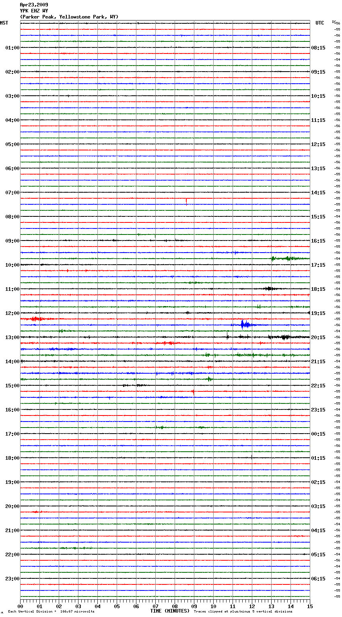The width and height of the screenshot is (342, 617).
Task: Click the '13:00' MST hour label
Action: point(12,337)
